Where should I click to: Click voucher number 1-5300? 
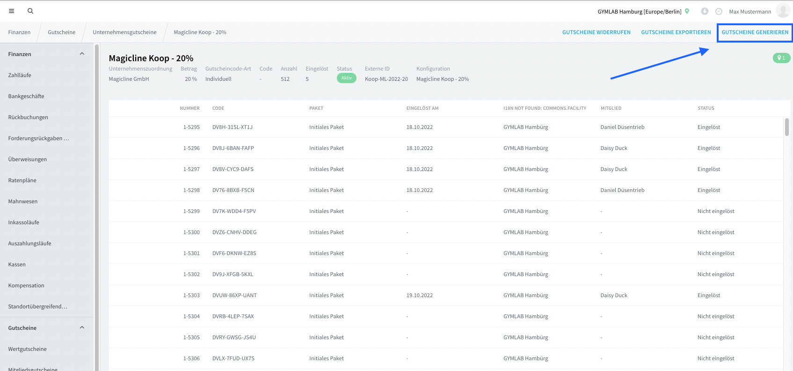[x=191, y=232]
